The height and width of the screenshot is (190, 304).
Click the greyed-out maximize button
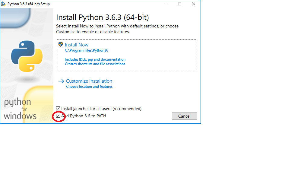point(180,4)
